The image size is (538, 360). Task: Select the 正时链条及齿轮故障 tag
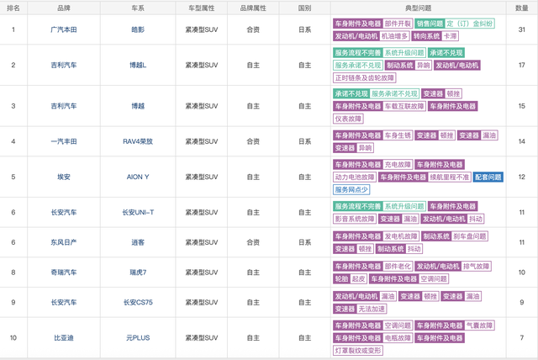tap(366, 77)
